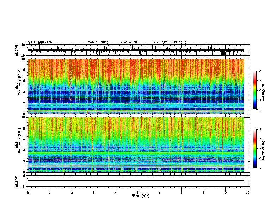Click the "5" tick on ch.3(V) axis

[x=25, y=176]
